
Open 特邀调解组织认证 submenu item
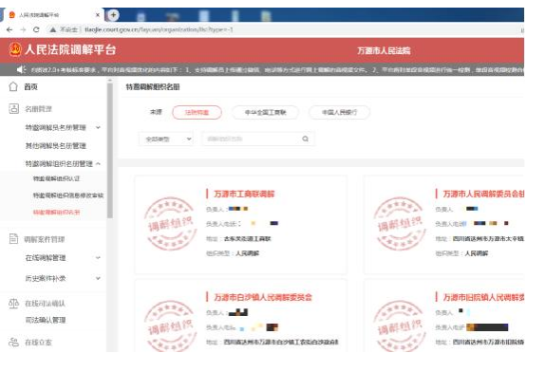56,178
